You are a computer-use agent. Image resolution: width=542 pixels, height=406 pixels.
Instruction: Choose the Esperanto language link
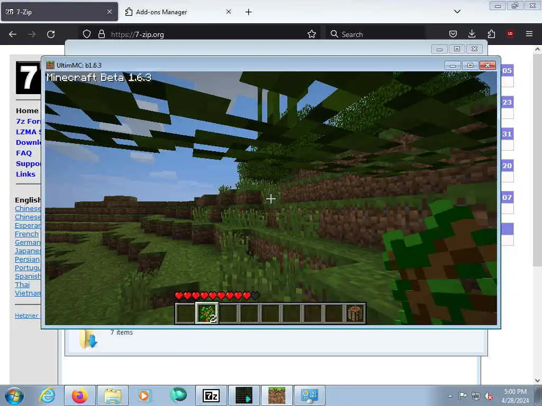28,225
